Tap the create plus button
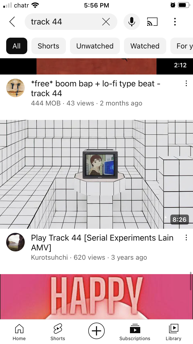 pos(97,331)
